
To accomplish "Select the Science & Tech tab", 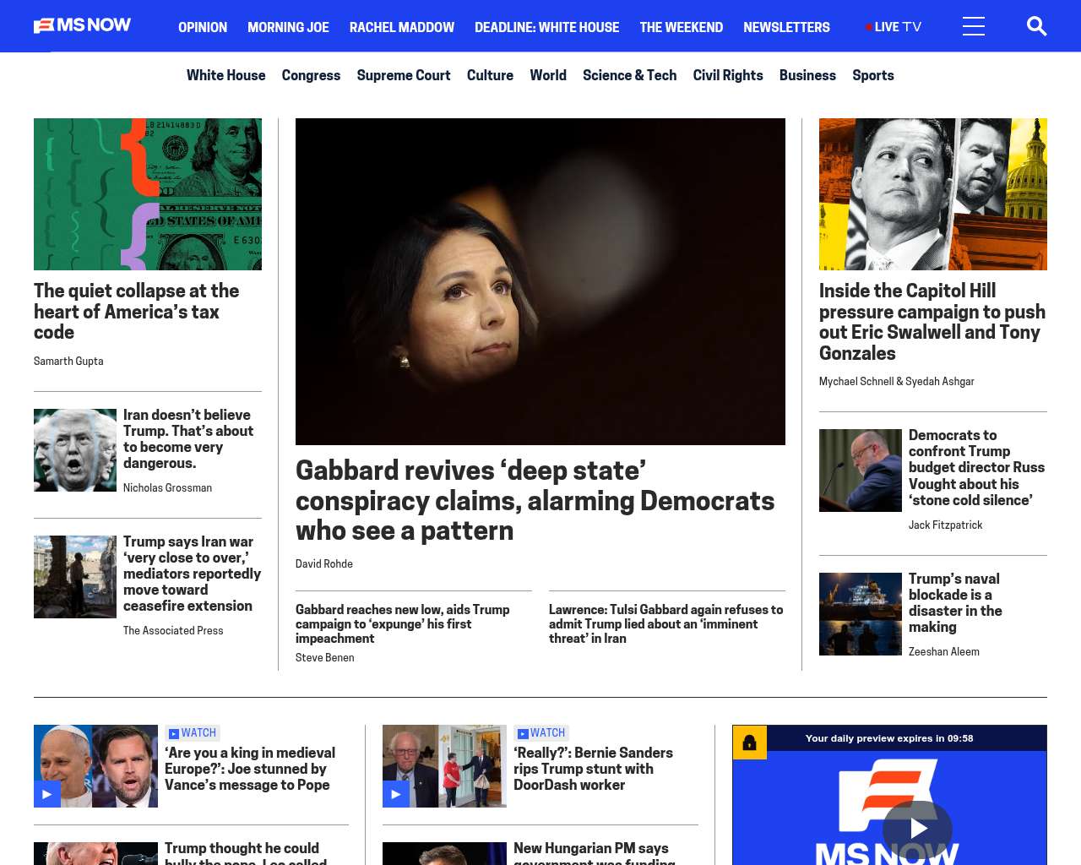I will [x=629, y=75].
